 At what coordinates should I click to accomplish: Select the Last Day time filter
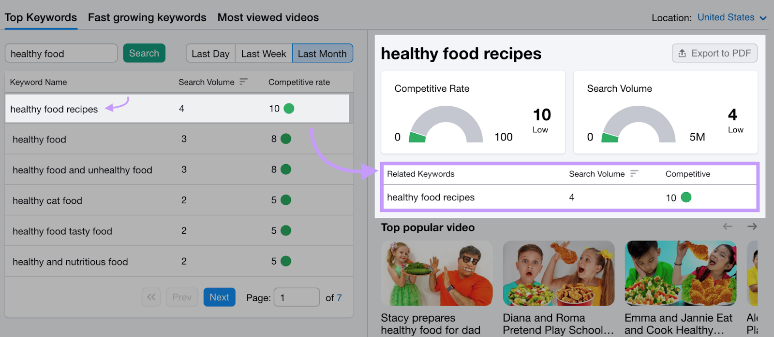[210, 54]
